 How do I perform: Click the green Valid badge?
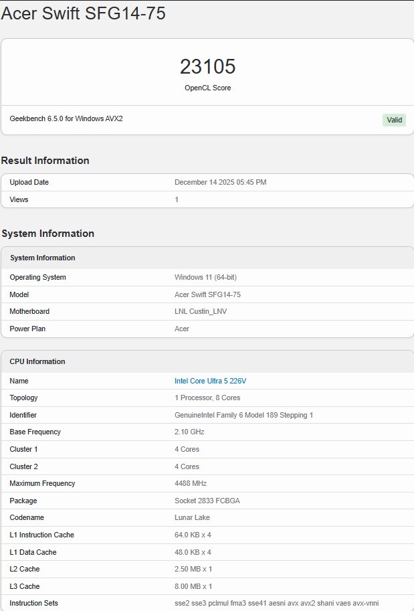[x=394, y=120]
